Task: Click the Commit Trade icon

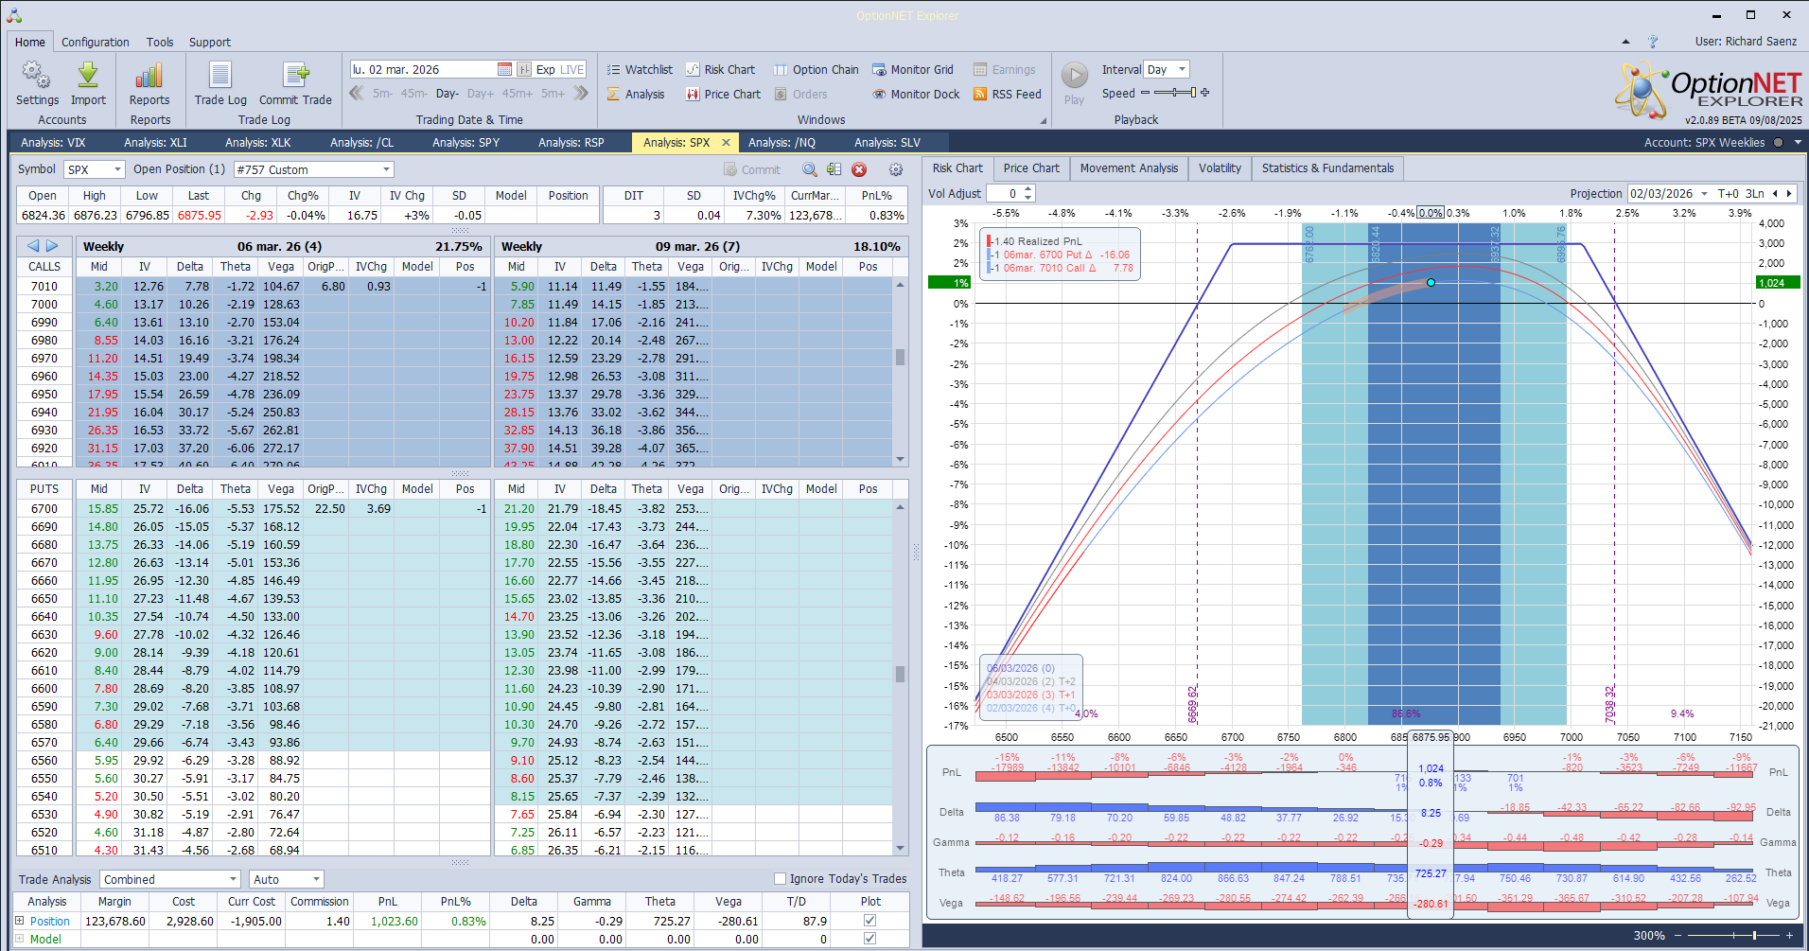Action: pos(295,76)
